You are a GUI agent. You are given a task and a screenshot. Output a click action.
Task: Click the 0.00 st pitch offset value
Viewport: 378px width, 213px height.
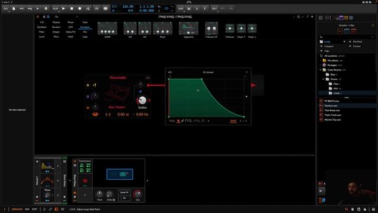(123, 114)
